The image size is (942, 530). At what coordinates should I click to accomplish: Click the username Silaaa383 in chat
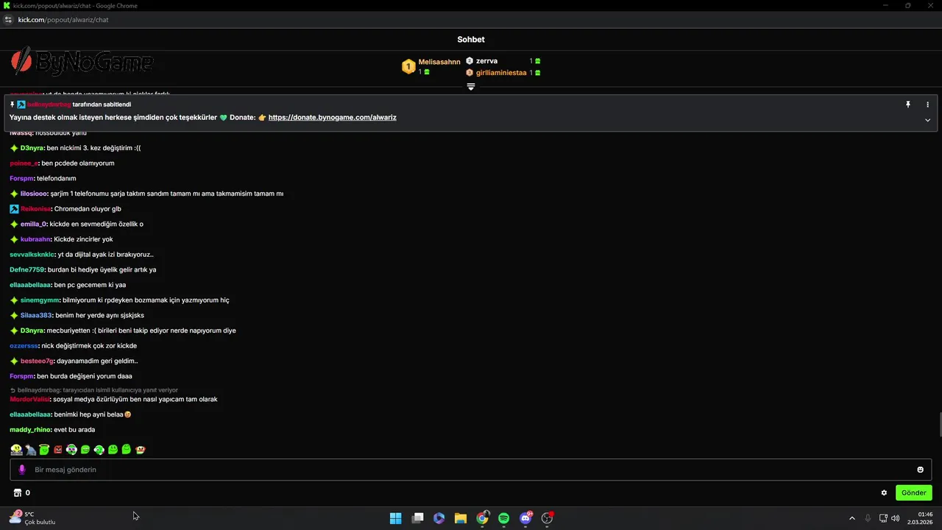(36, 315)
